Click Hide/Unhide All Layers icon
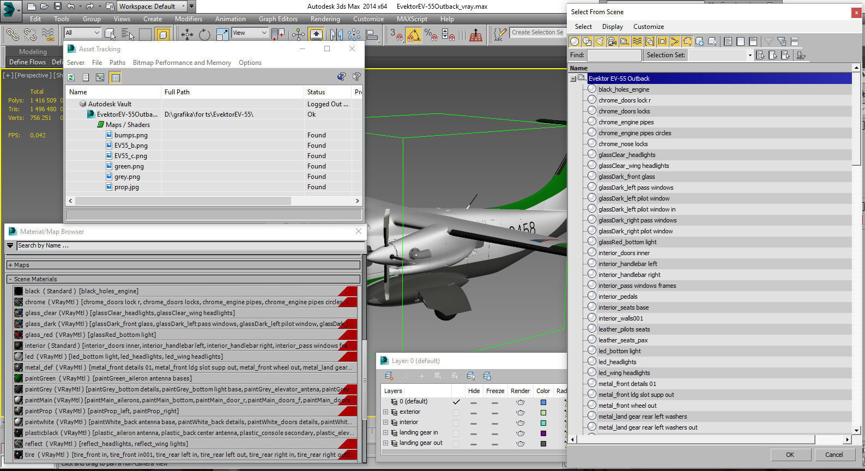This screenshot has width=865, height=471. [x=471, y=376]
